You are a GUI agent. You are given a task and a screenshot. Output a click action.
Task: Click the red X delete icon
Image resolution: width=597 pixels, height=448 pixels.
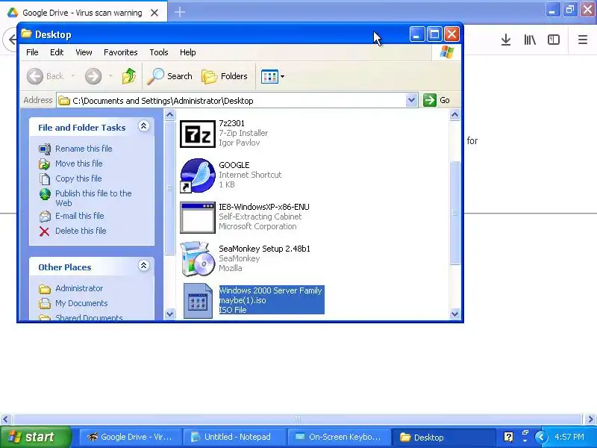pyautogui.click(x=45, y=231)
